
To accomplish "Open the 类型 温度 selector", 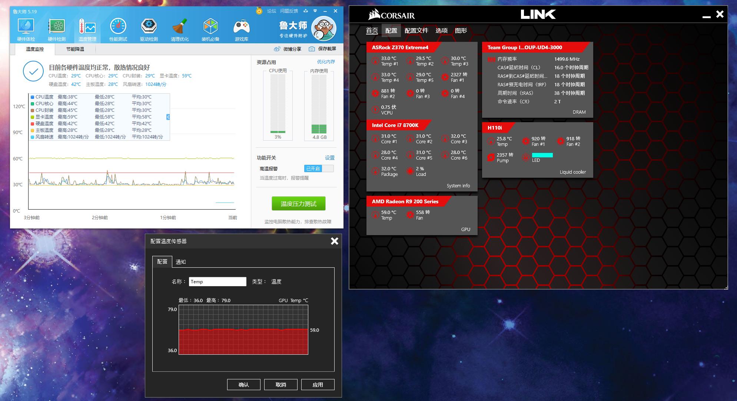I will click(x=276, y=281).
